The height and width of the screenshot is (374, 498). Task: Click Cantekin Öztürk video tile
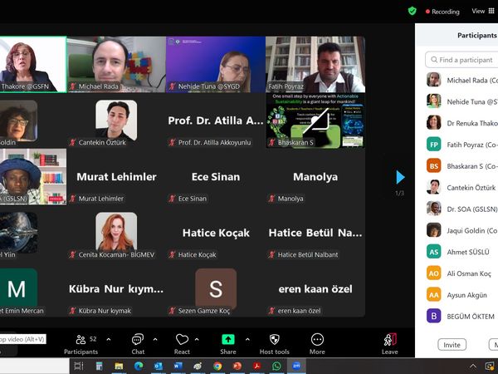[x=116, y=121]
